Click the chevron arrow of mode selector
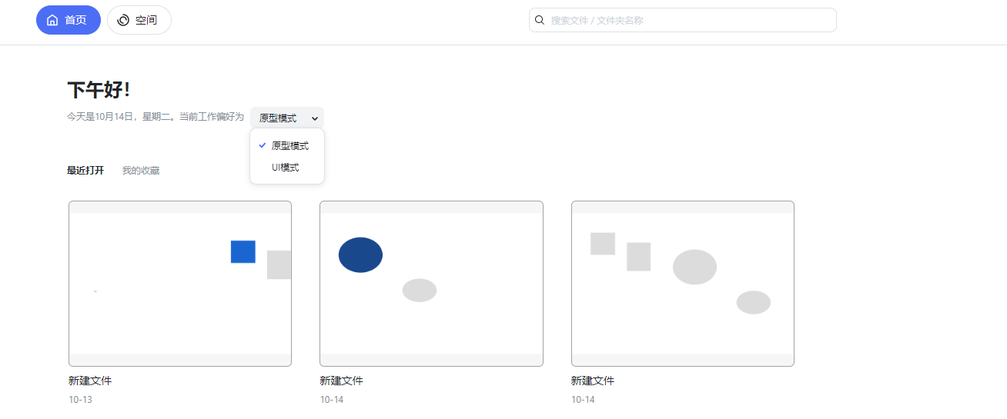This screenshot has height=419, width=1007. pos(315,118)
